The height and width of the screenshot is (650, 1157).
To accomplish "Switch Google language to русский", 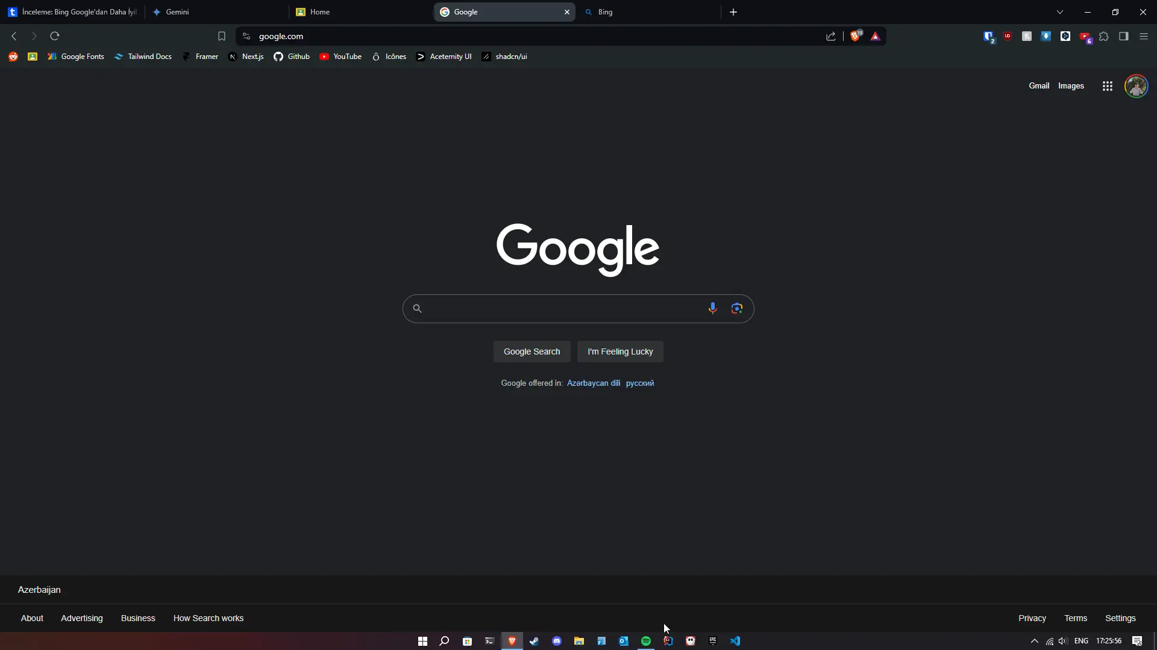I will point(640,383).
